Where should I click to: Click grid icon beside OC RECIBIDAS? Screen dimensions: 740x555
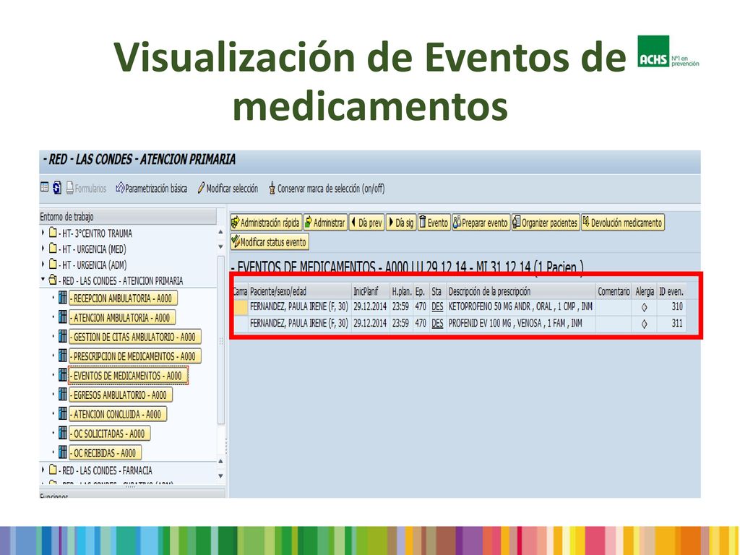click(x=63, y=452)
